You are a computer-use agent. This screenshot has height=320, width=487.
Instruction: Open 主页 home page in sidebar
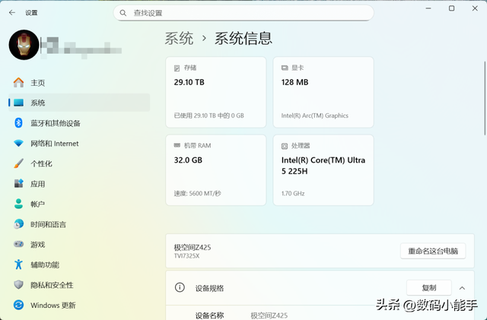37,83
